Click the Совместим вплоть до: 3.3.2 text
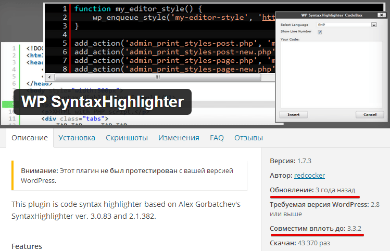The width and height of the screenshot is (390, 251). (316, 229)
